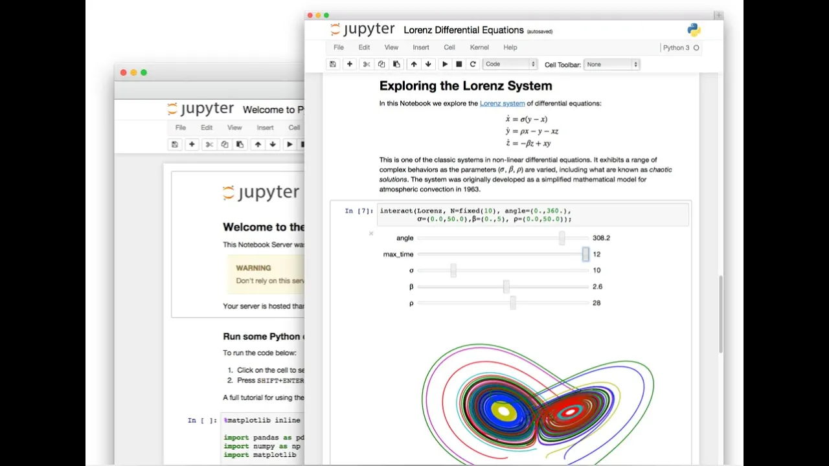
Task: Copy the selected cell in Lorenz notebook
Action: 381,64
